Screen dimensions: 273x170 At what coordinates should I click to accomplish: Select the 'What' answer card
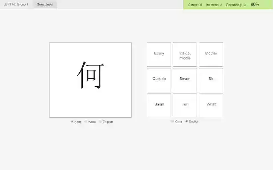[211, 105]
